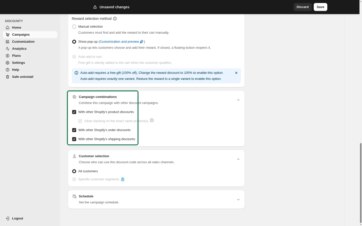The image size is (362, 226).
Task: Click the info icon beside Reward selection method
Action: tap(115, 19)
